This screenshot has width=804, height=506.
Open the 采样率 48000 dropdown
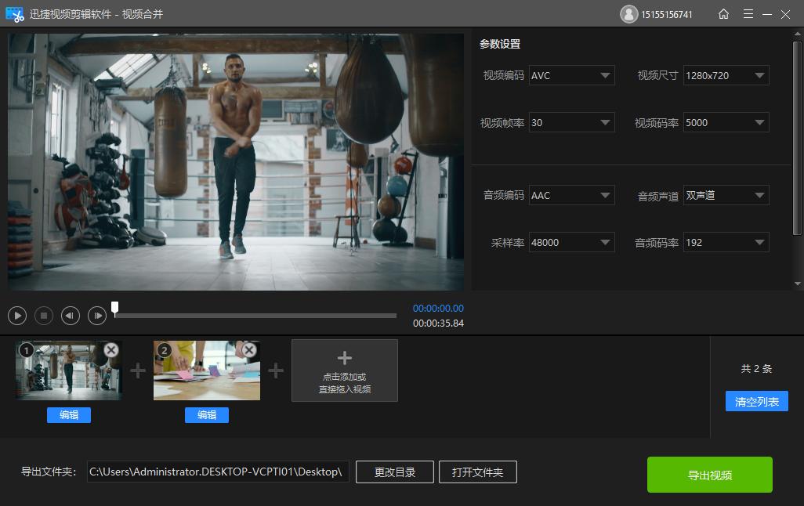coord(571,243)
